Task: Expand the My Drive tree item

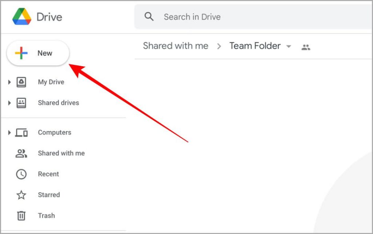Action: 9,82
